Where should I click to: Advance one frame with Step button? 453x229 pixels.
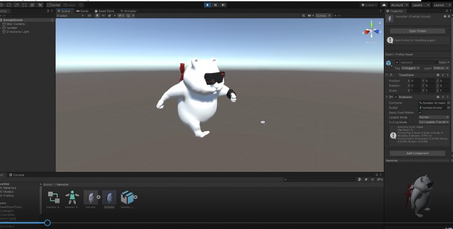(223, 5)
